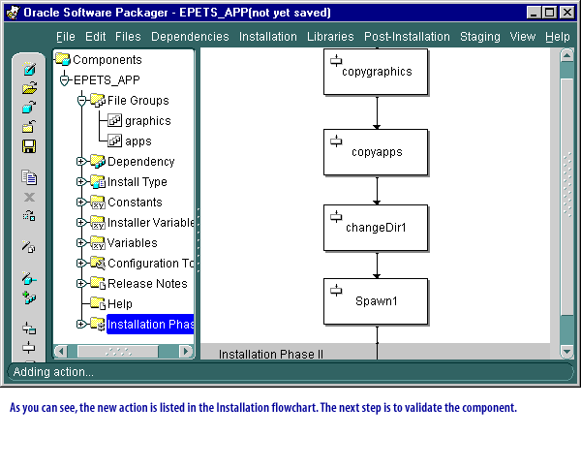
Task: Select the Variables tree item label
Action: (x=133, y=243)
